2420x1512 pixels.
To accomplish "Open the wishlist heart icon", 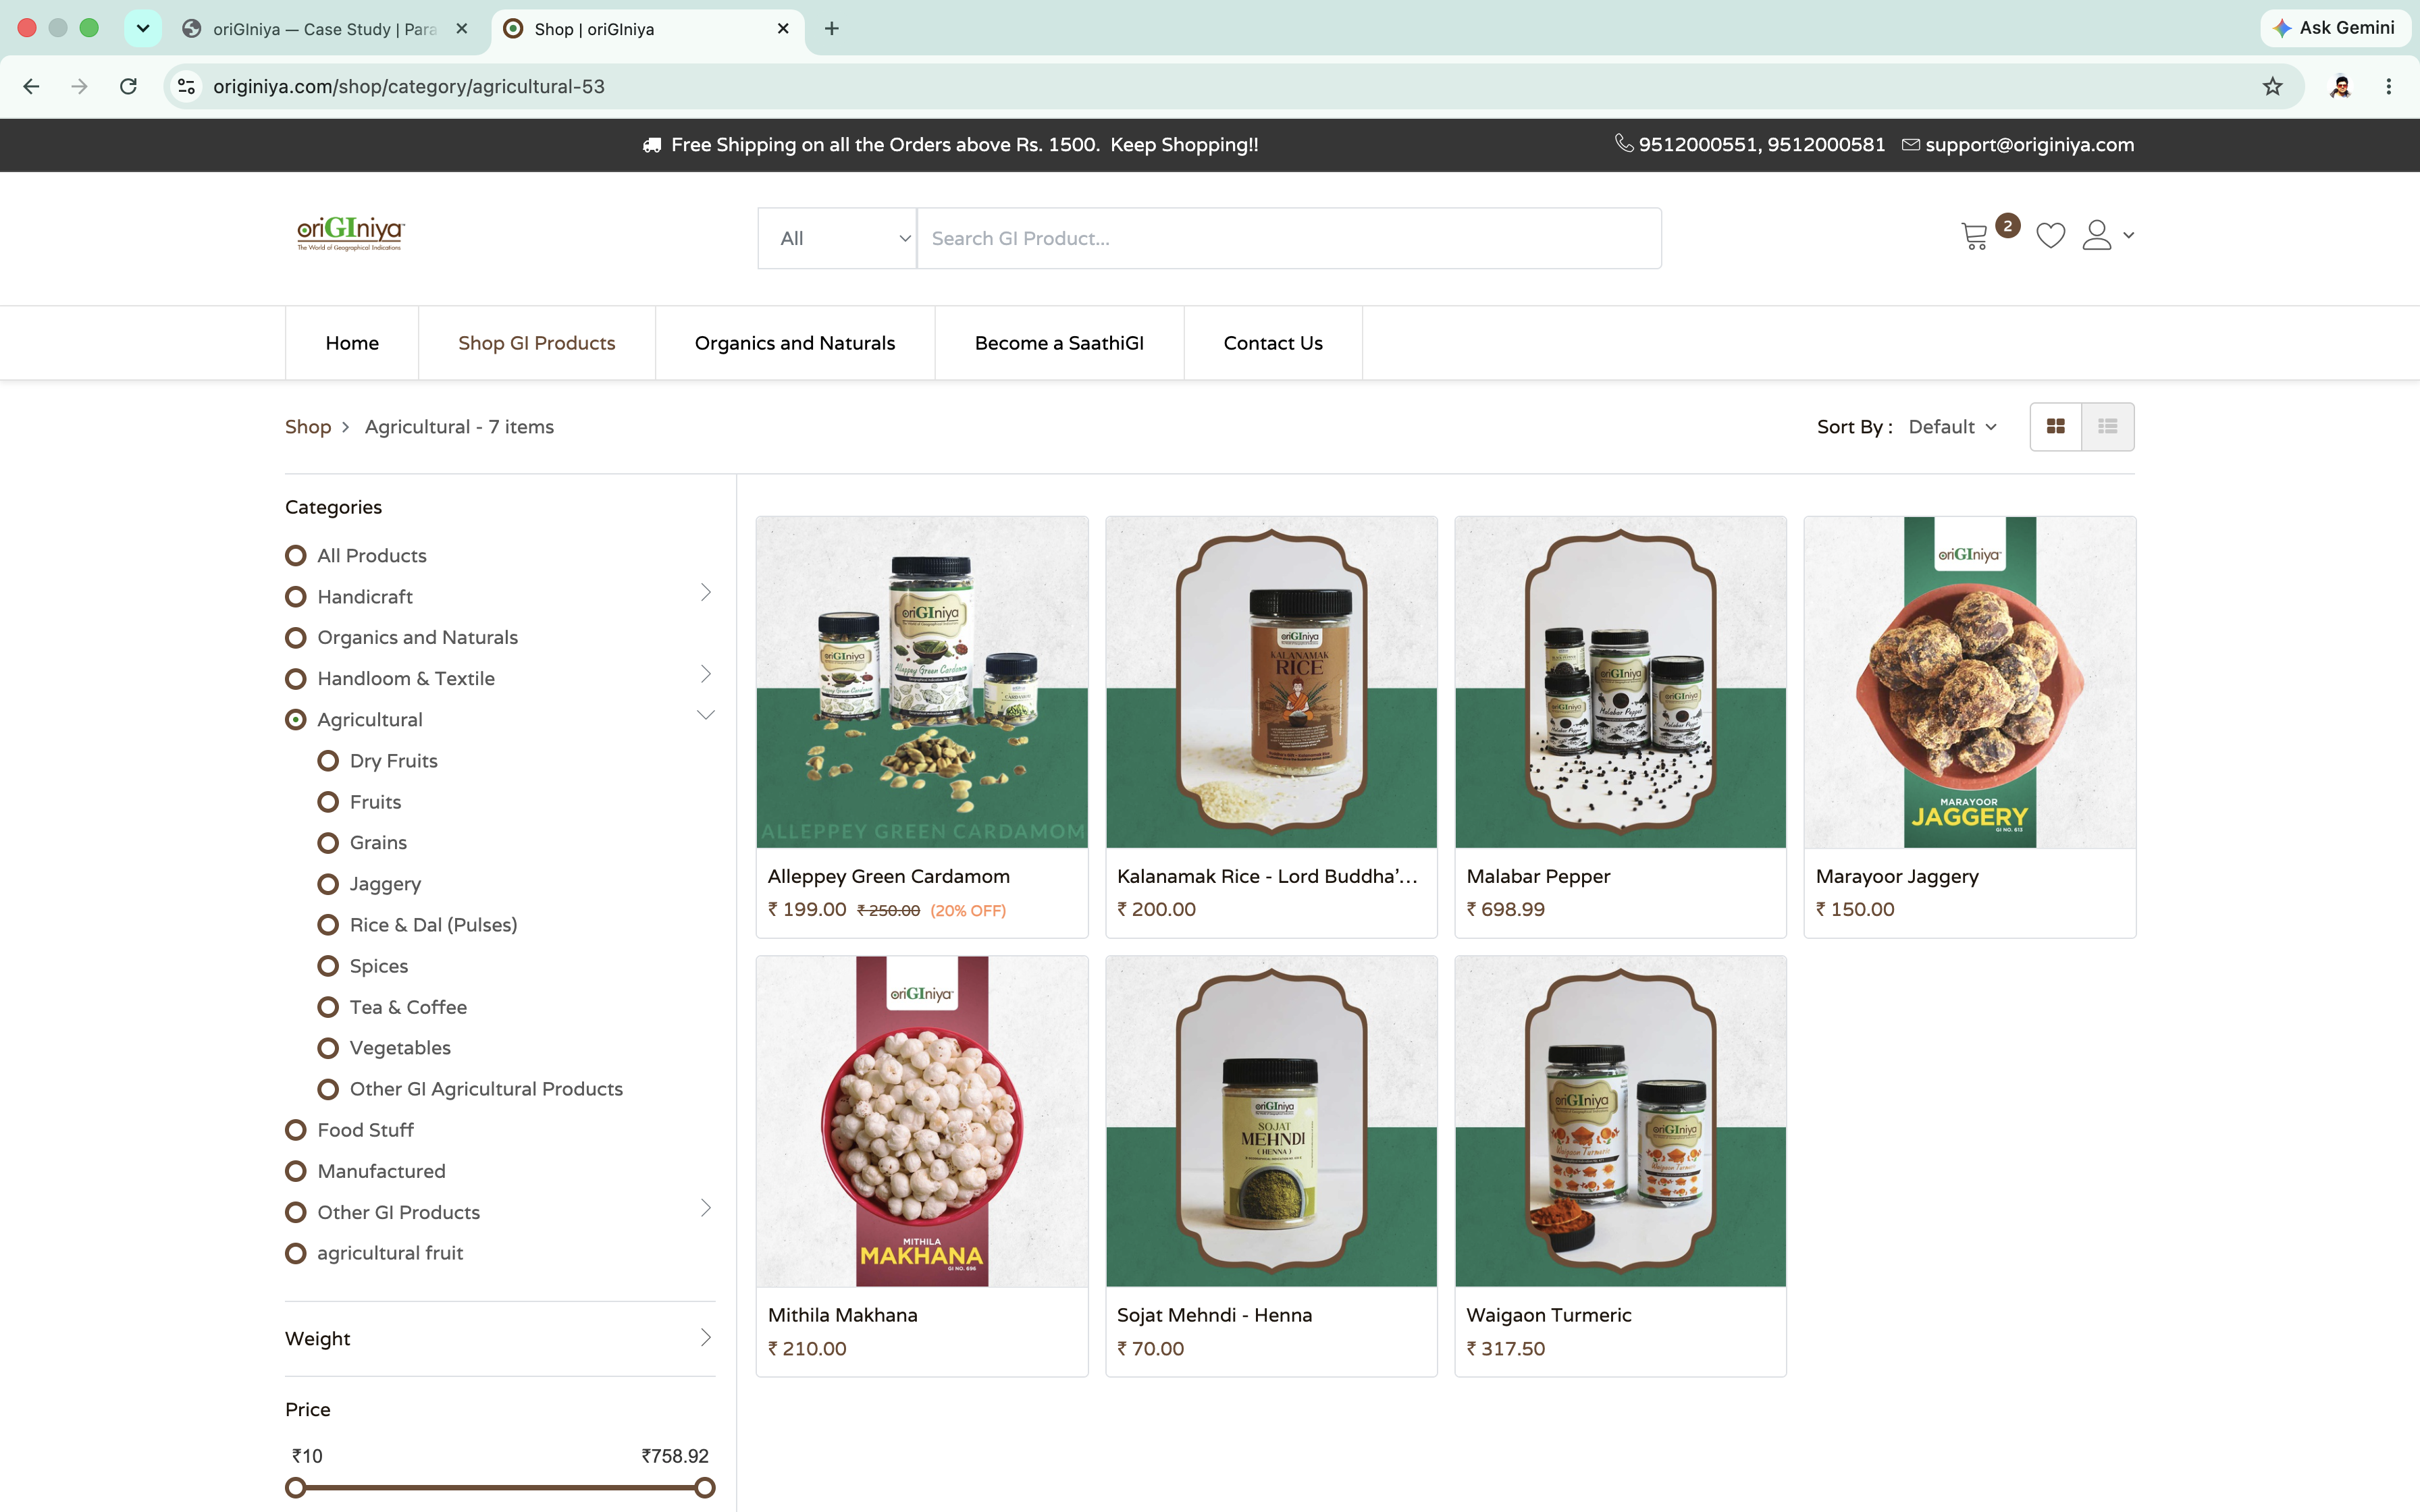I will click(x=2050, y=236).
